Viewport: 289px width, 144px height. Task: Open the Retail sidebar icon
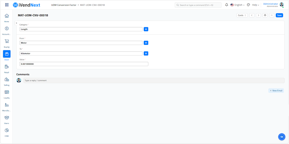7,67
